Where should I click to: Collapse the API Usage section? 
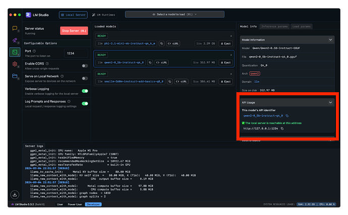[x=330, y=103]
